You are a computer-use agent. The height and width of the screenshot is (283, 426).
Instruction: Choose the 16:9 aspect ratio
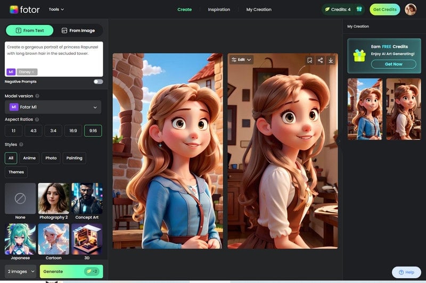click(73, 130)
